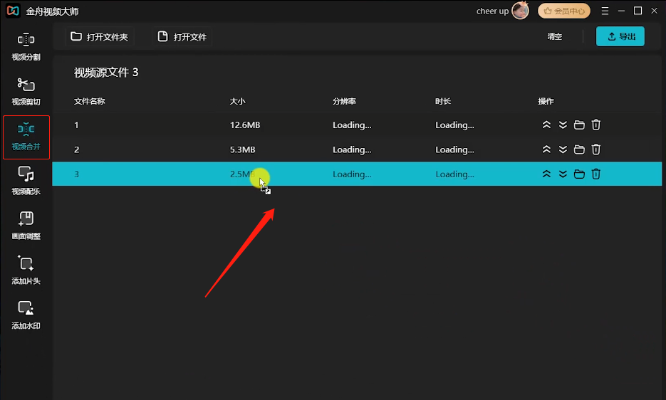Click the cheer up username text
666x400 pixels.
492,11
